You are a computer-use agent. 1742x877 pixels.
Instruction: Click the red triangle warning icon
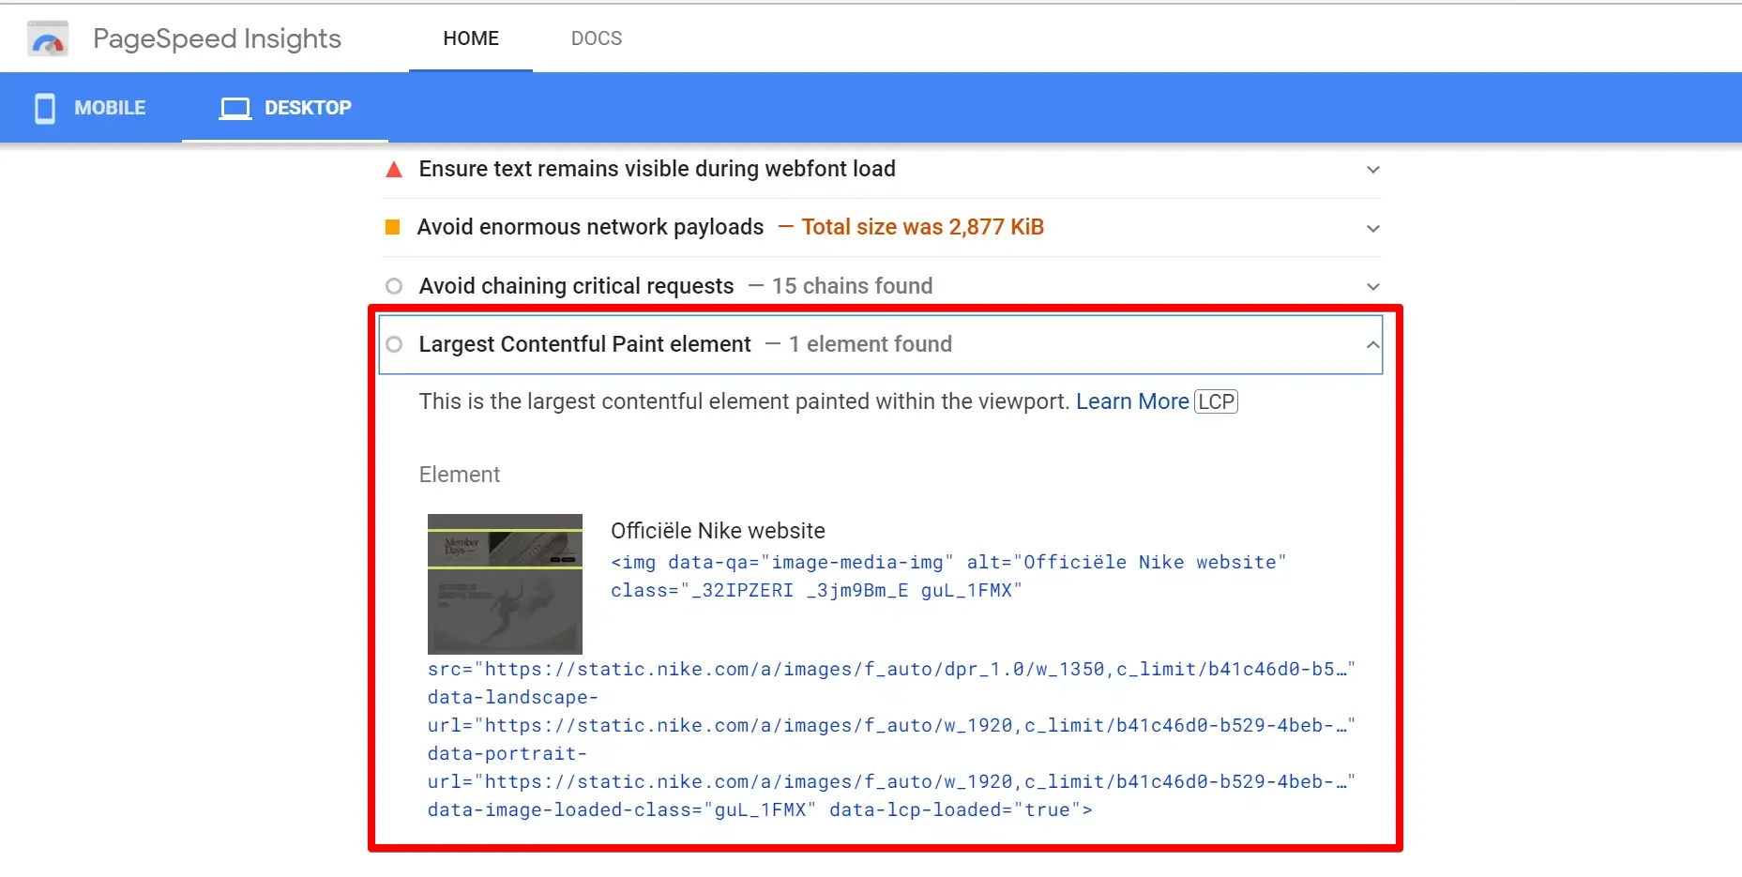tap(394, 170)
